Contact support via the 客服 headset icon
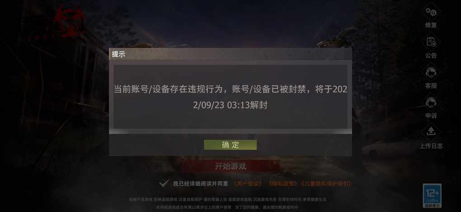The image size is (461, 212). (431, 72)
